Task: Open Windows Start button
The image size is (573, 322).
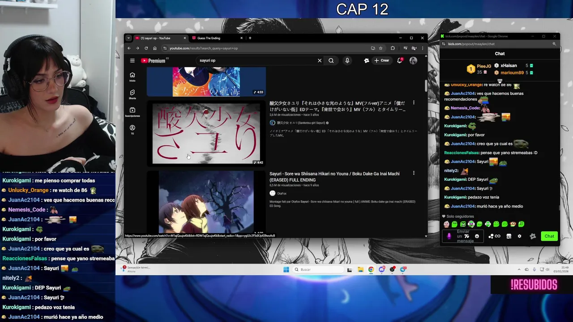Action: click(286, 269)
